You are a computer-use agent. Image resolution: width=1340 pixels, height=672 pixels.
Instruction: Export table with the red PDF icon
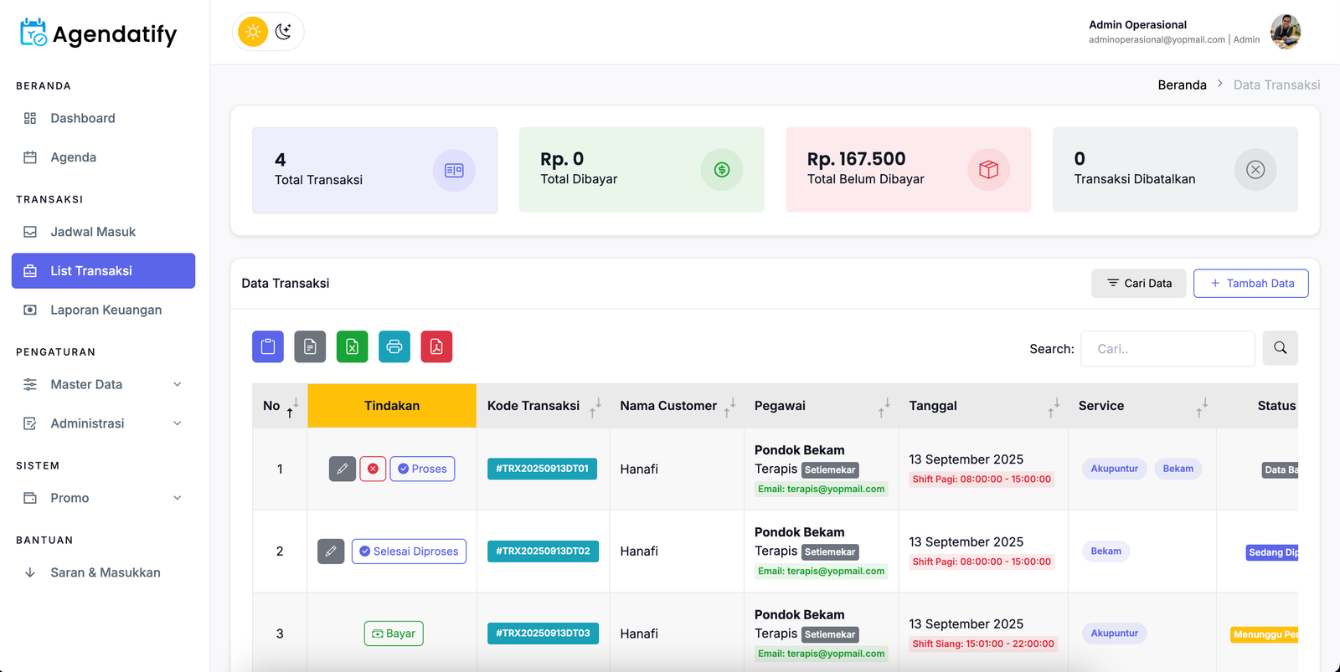click(436, 346)
